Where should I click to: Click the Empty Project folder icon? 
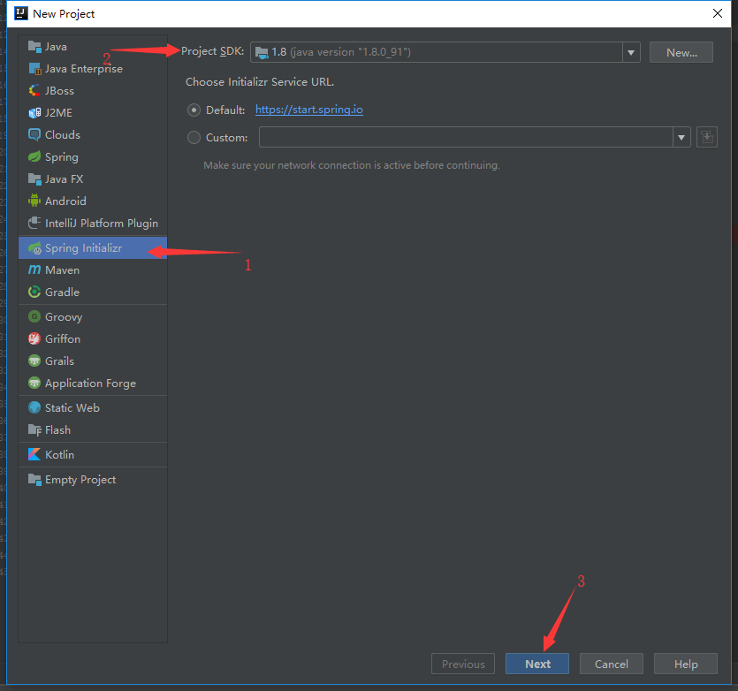coord(34,479)
